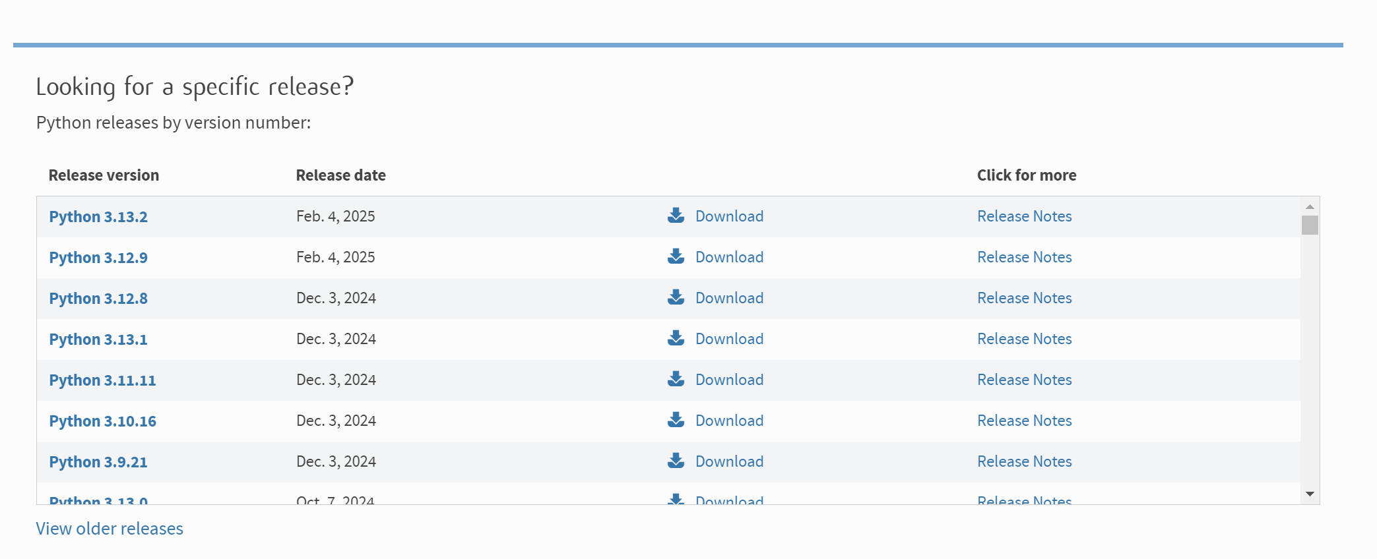
Task: Click Download text link for Python 3.10.16
Action: [729, 421]
